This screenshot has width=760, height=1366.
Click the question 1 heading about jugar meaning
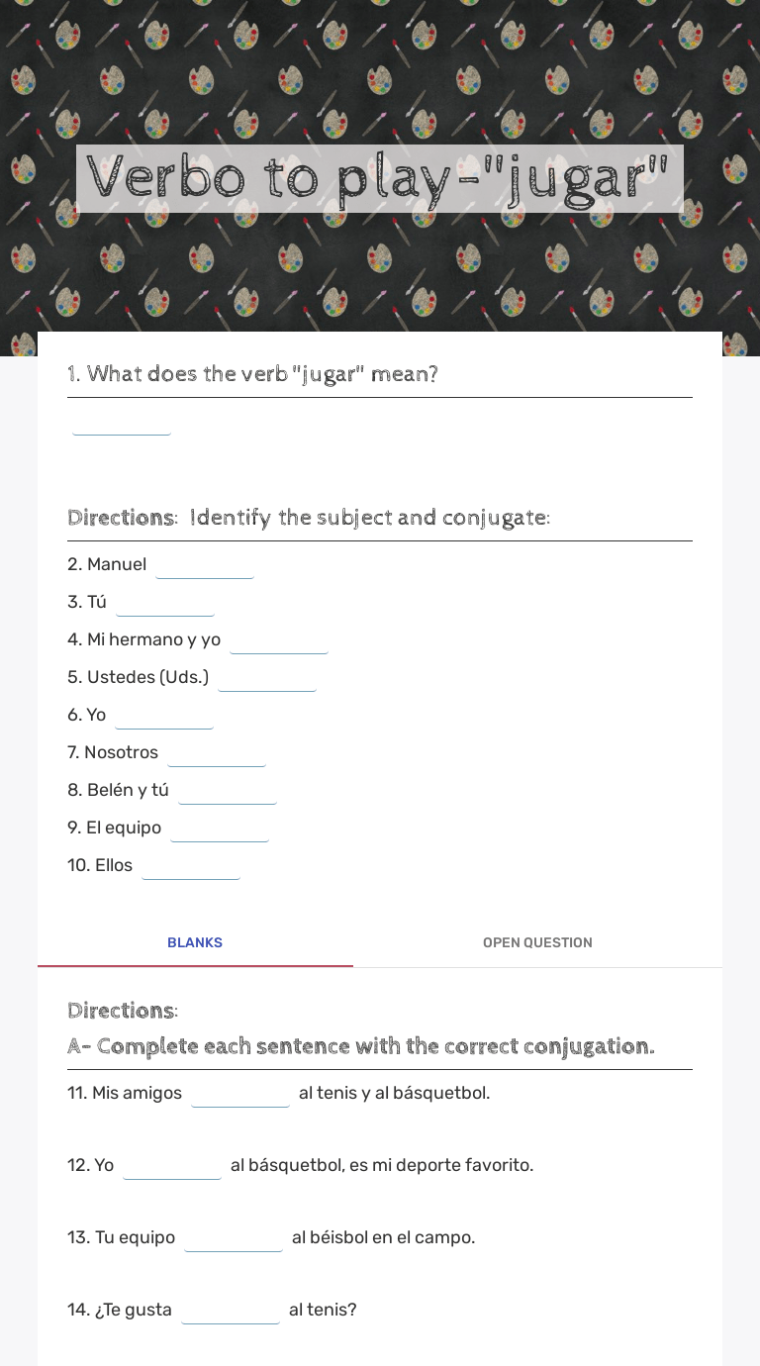pos(253,373)
